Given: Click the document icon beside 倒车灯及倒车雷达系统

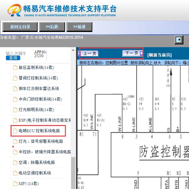Looking at the screenshot, I should [x=15, y=88].
